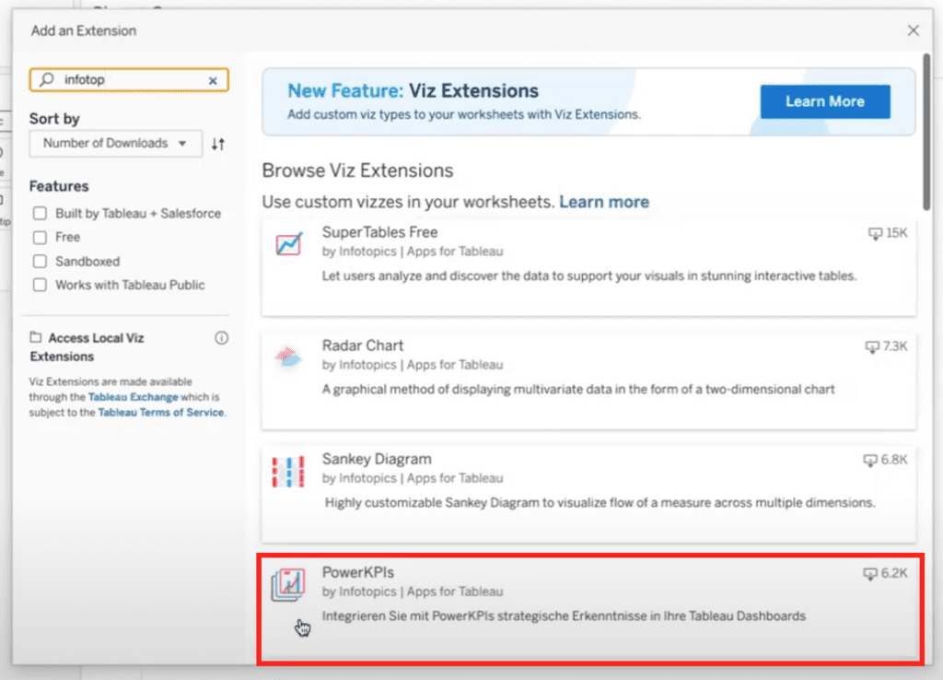Click the search magnifier icon
Viewport: 943px width, 680px height.
click(x=47, y=79)
